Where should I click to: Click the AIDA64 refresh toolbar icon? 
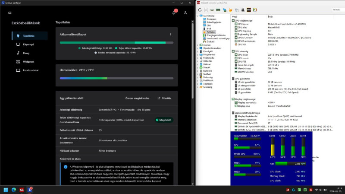[200, 10]
